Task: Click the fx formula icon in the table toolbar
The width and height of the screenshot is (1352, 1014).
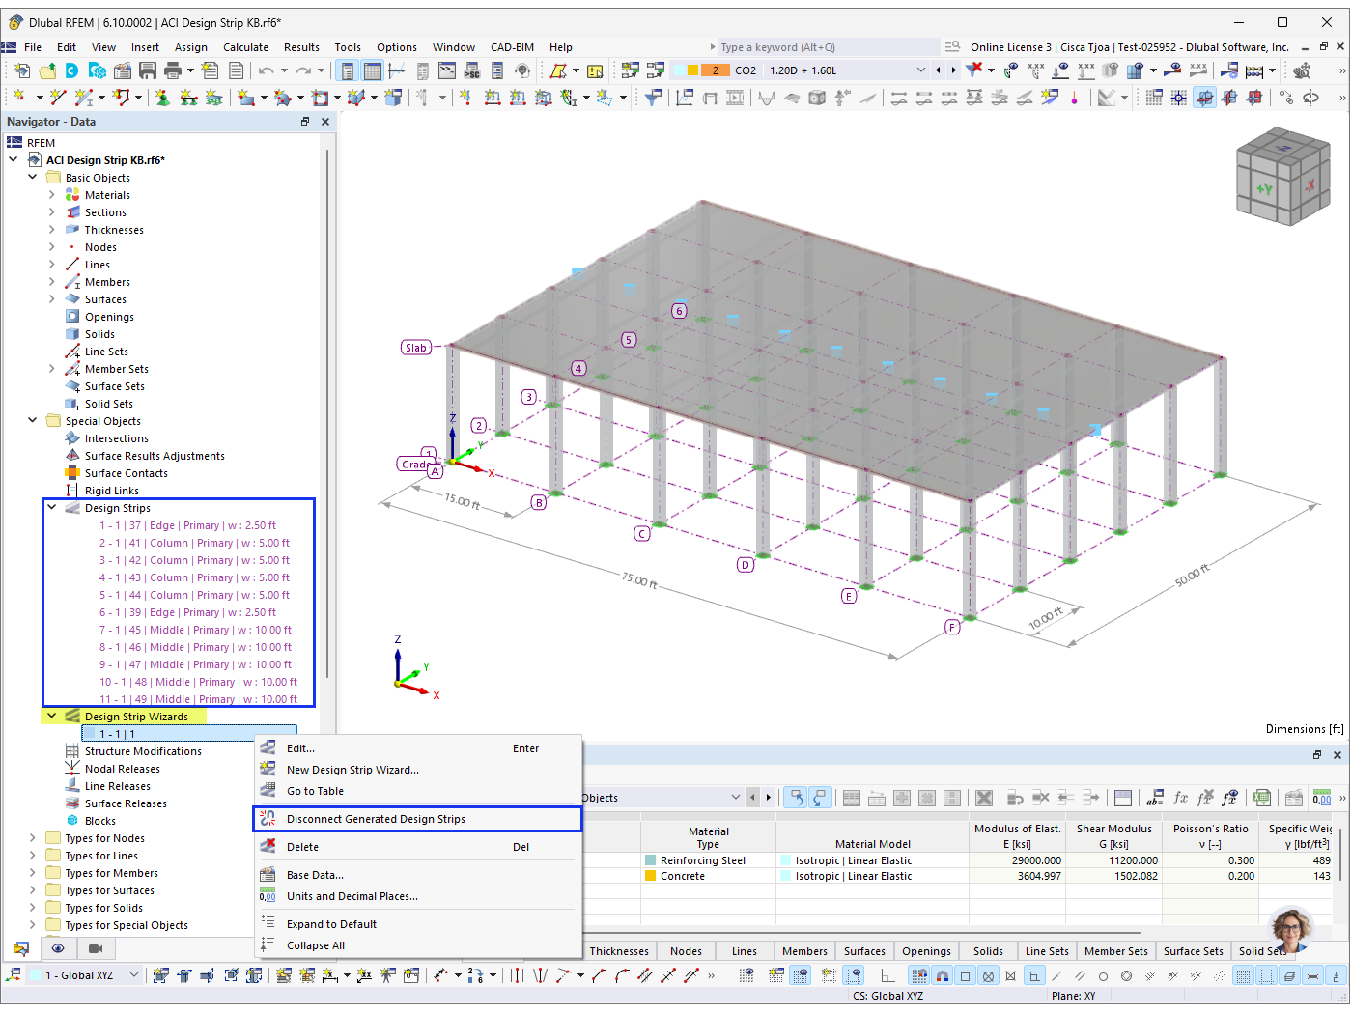Action: [1181, 797]
